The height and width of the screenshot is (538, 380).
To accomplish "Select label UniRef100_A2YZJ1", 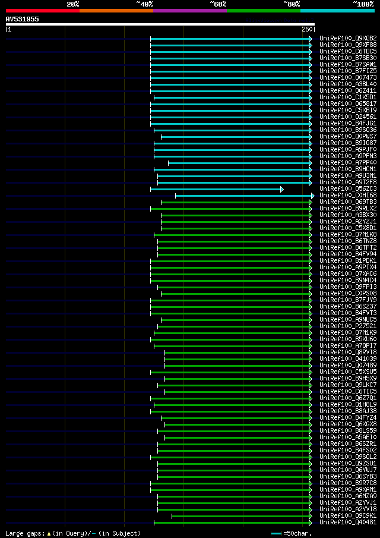I will [348, 222].
